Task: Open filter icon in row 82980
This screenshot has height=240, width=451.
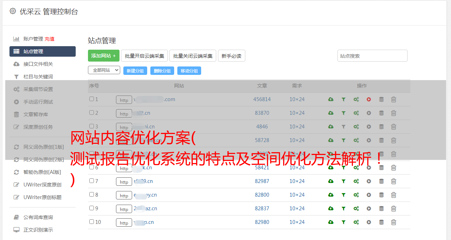Action: pos(343,222)
